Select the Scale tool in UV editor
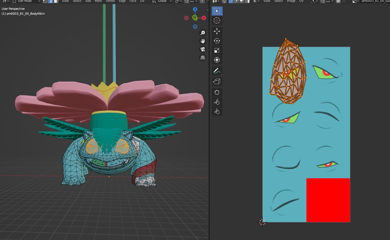The height and width of the screenshot is (240, 390). [217, 50]
